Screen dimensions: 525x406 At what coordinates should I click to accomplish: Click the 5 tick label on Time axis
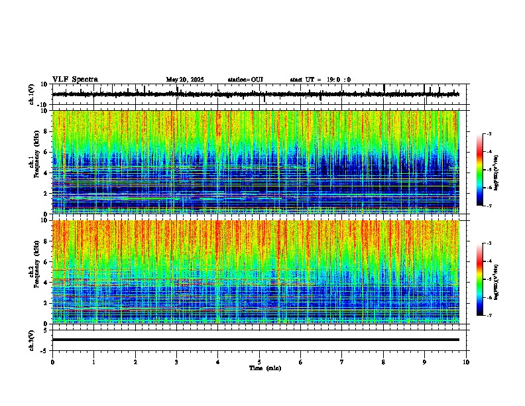click(259, 362)
